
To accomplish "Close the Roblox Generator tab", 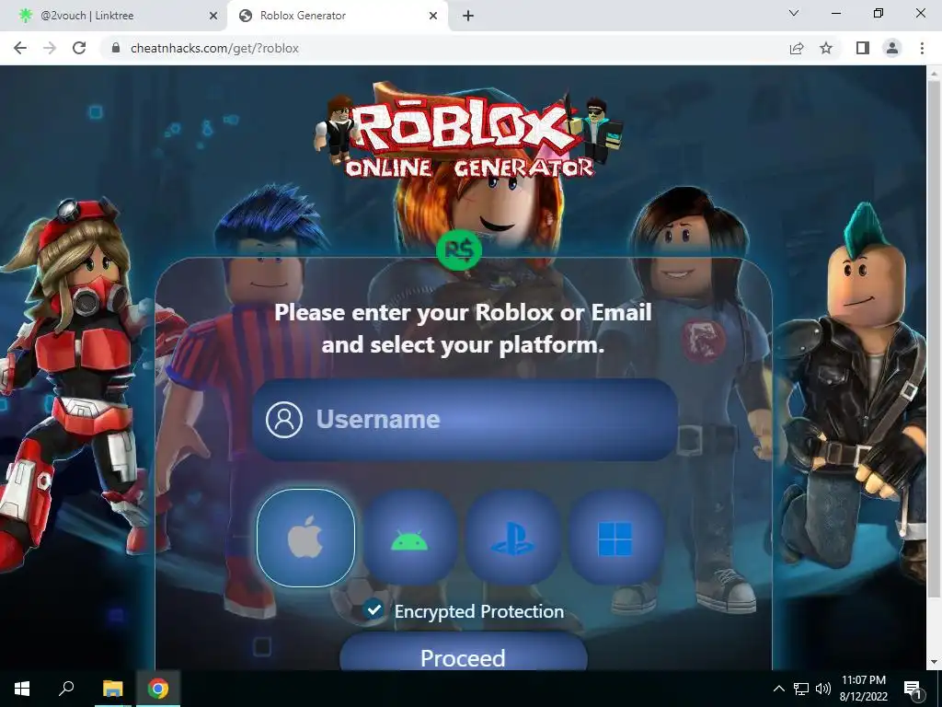I will coord(433,17).
